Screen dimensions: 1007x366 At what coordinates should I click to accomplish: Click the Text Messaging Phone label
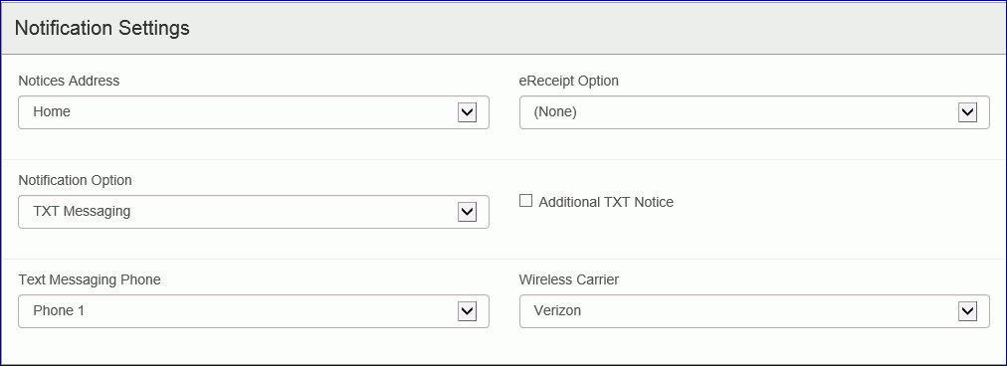[90, 279]
